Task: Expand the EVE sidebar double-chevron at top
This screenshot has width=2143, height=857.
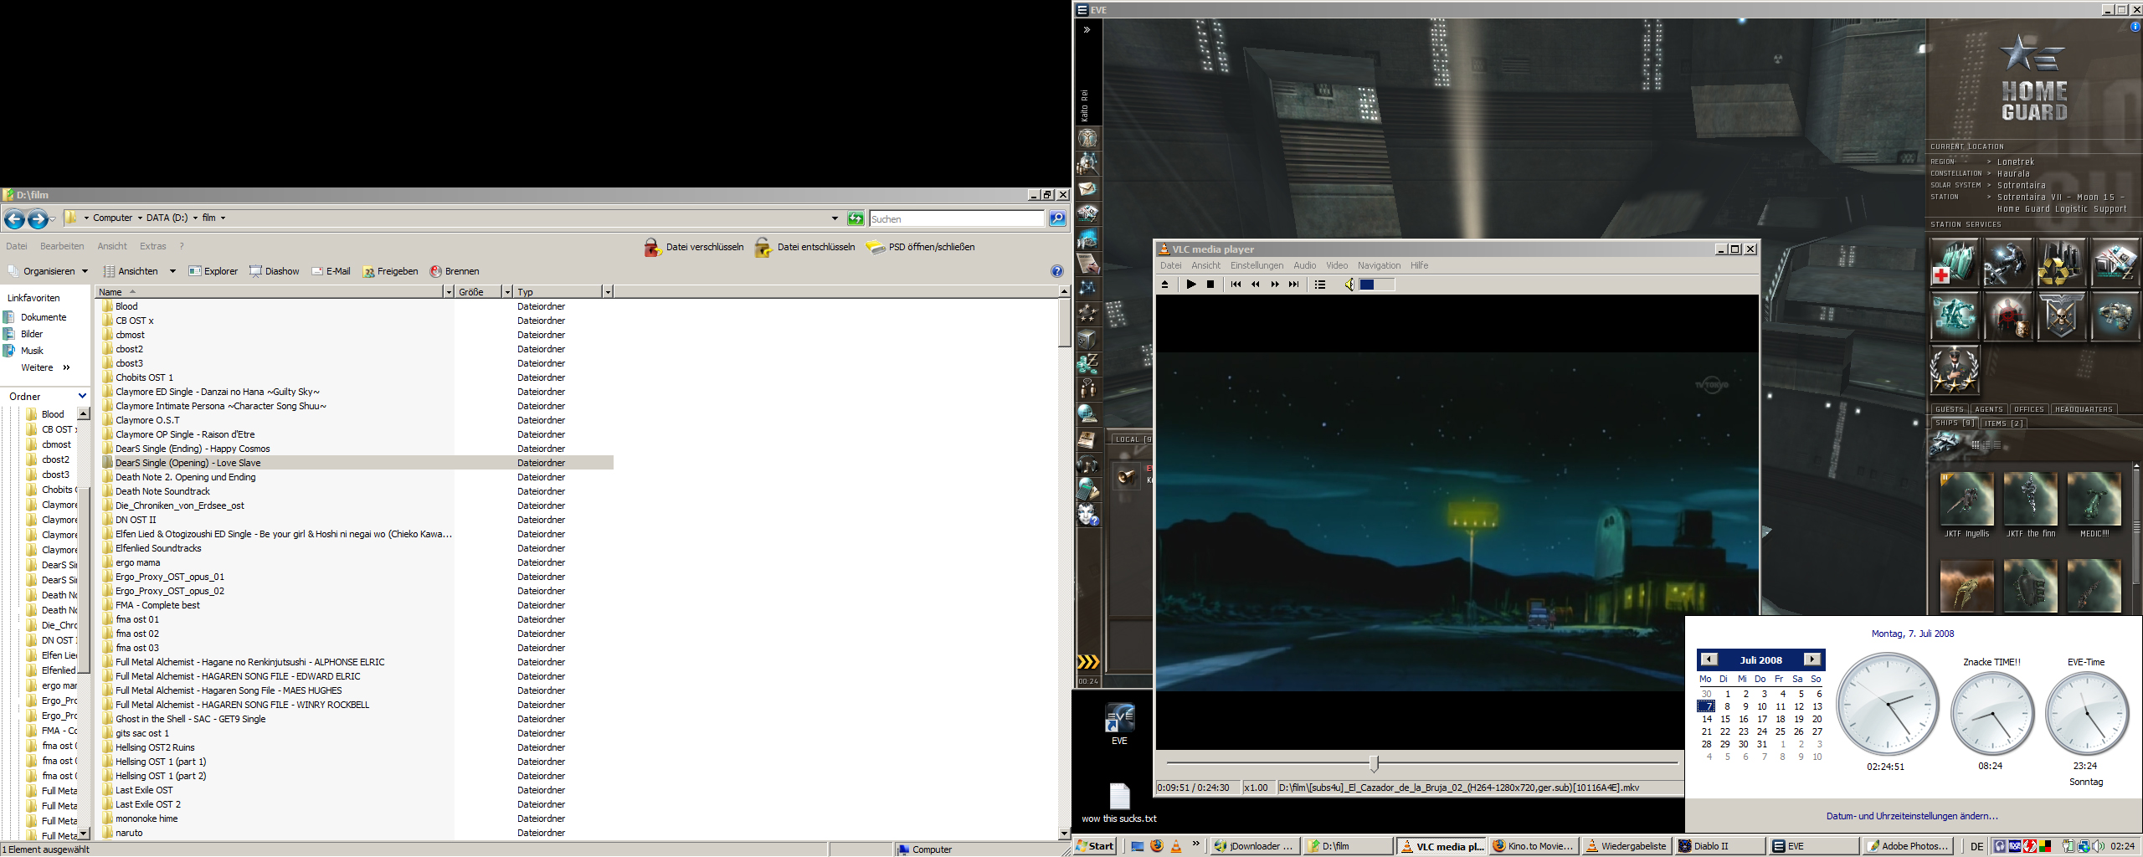Action: point(1087,29)
